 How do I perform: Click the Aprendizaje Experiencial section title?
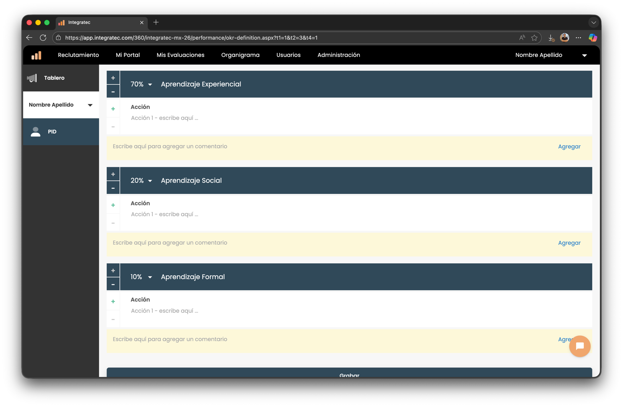[201, 84]
